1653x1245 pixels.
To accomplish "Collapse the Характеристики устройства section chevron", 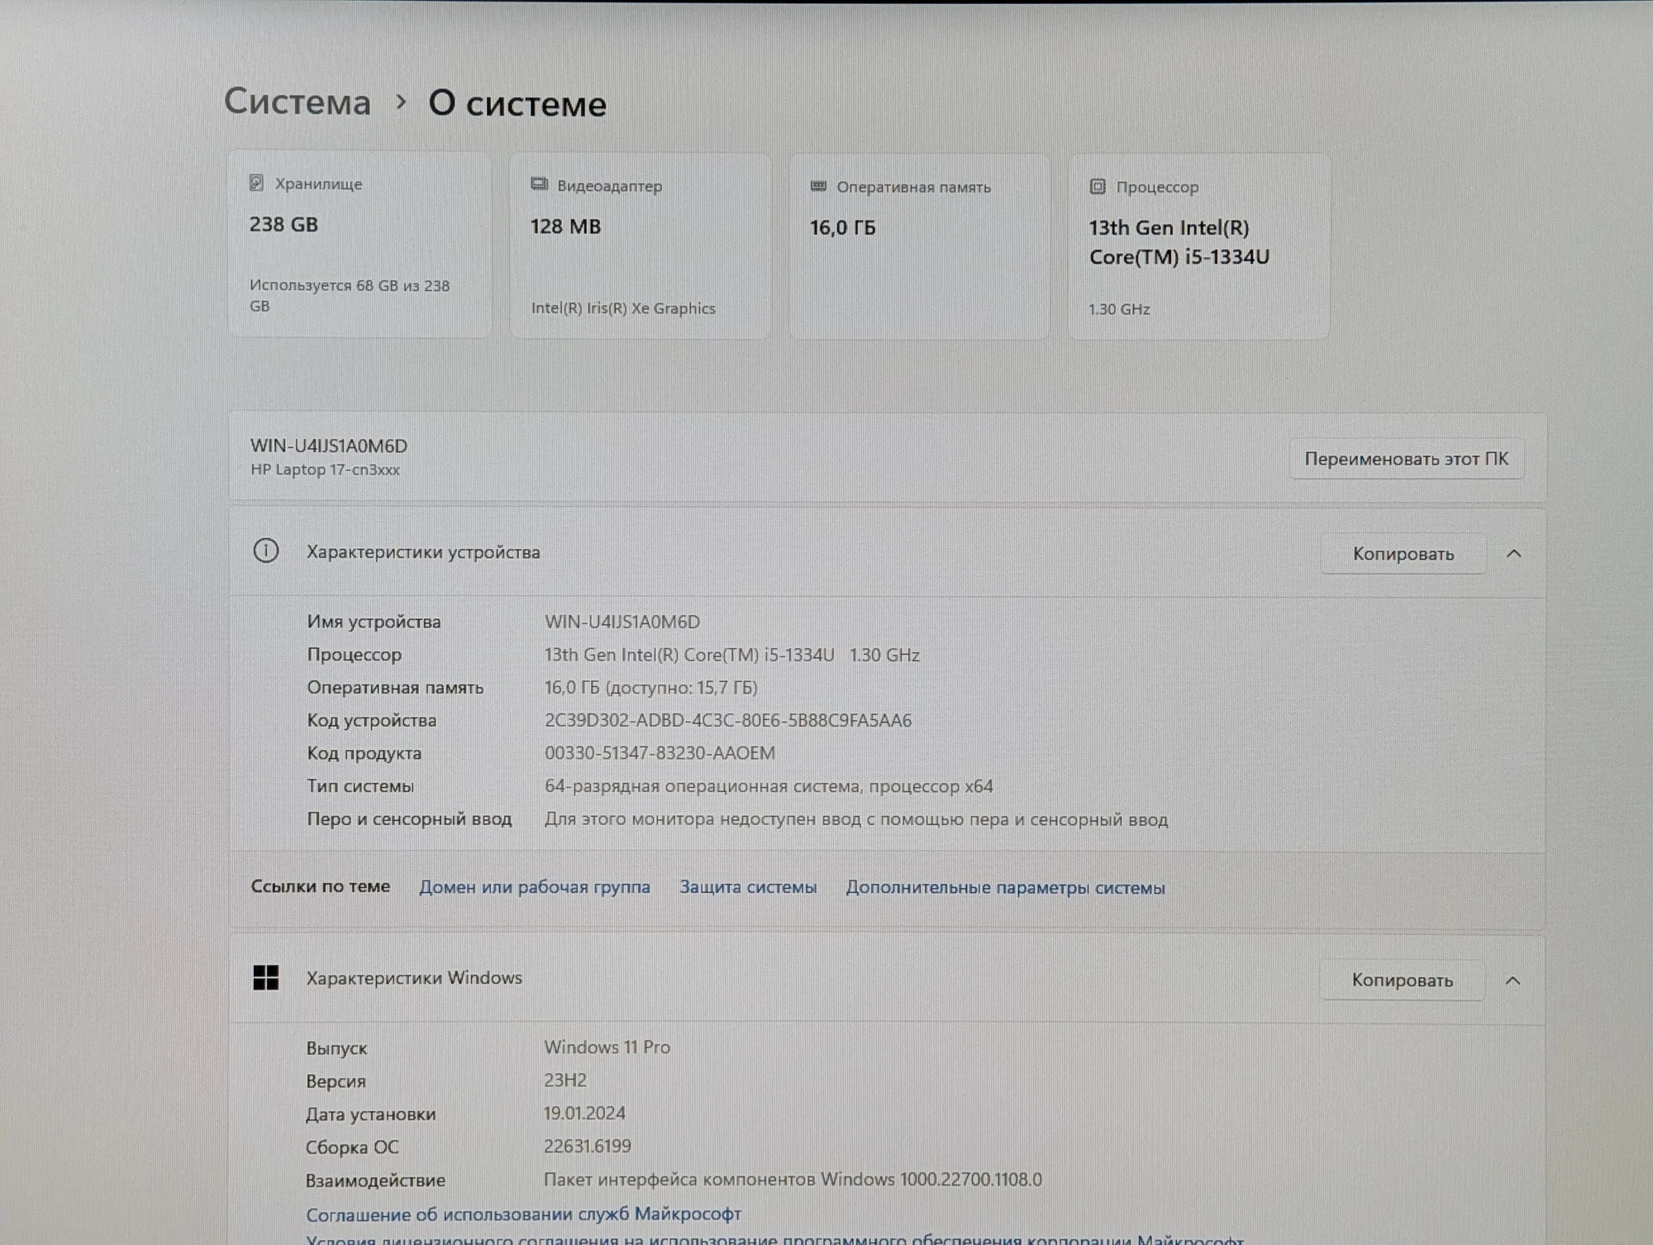I will coord(1514,553).
